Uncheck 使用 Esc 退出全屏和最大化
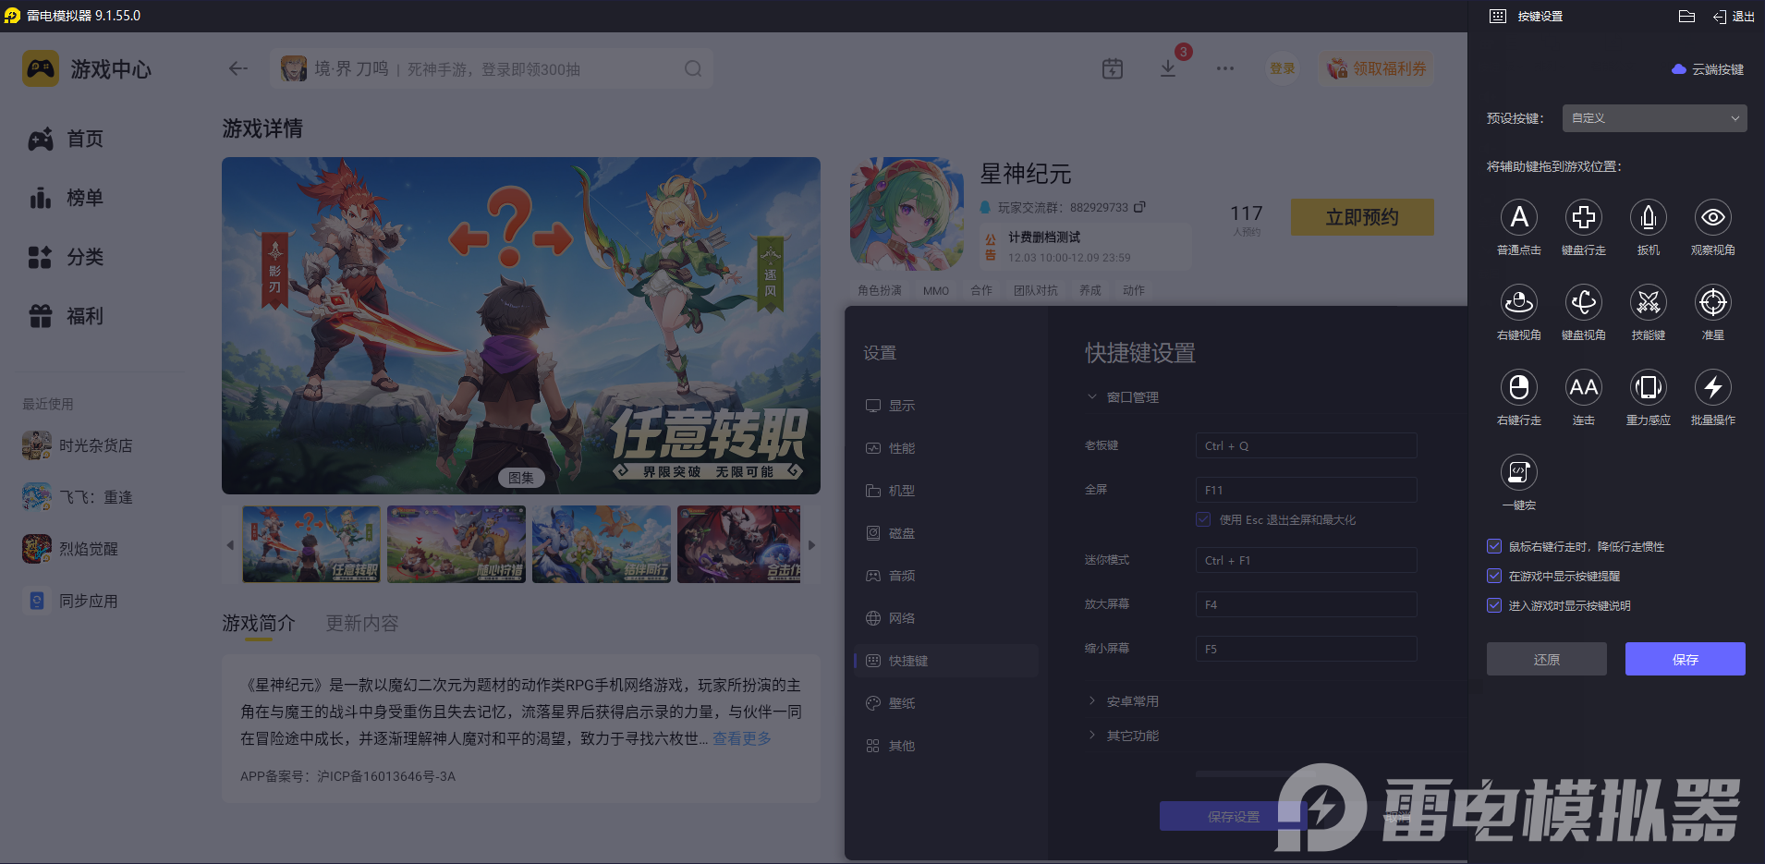This screenshot has width=1765, height=864. [1203, 519]
